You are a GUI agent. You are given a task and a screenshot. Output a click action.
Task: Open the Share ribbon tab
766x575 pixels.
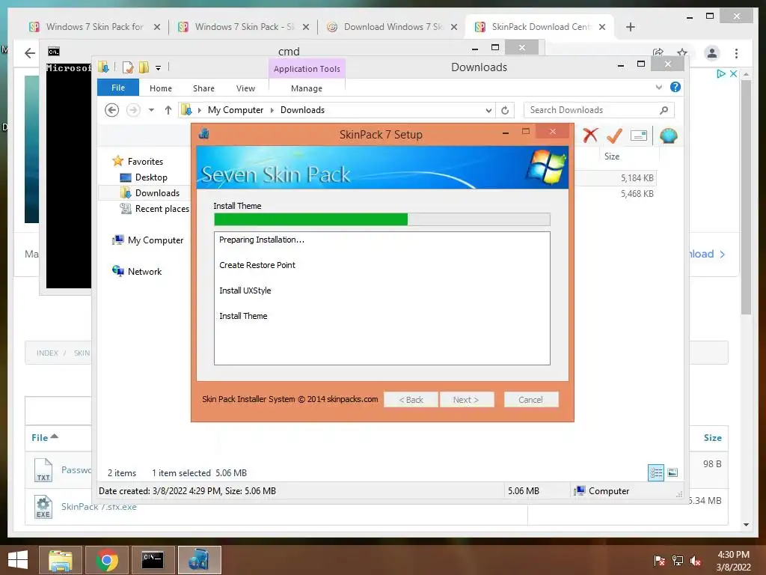pos(203,88)
